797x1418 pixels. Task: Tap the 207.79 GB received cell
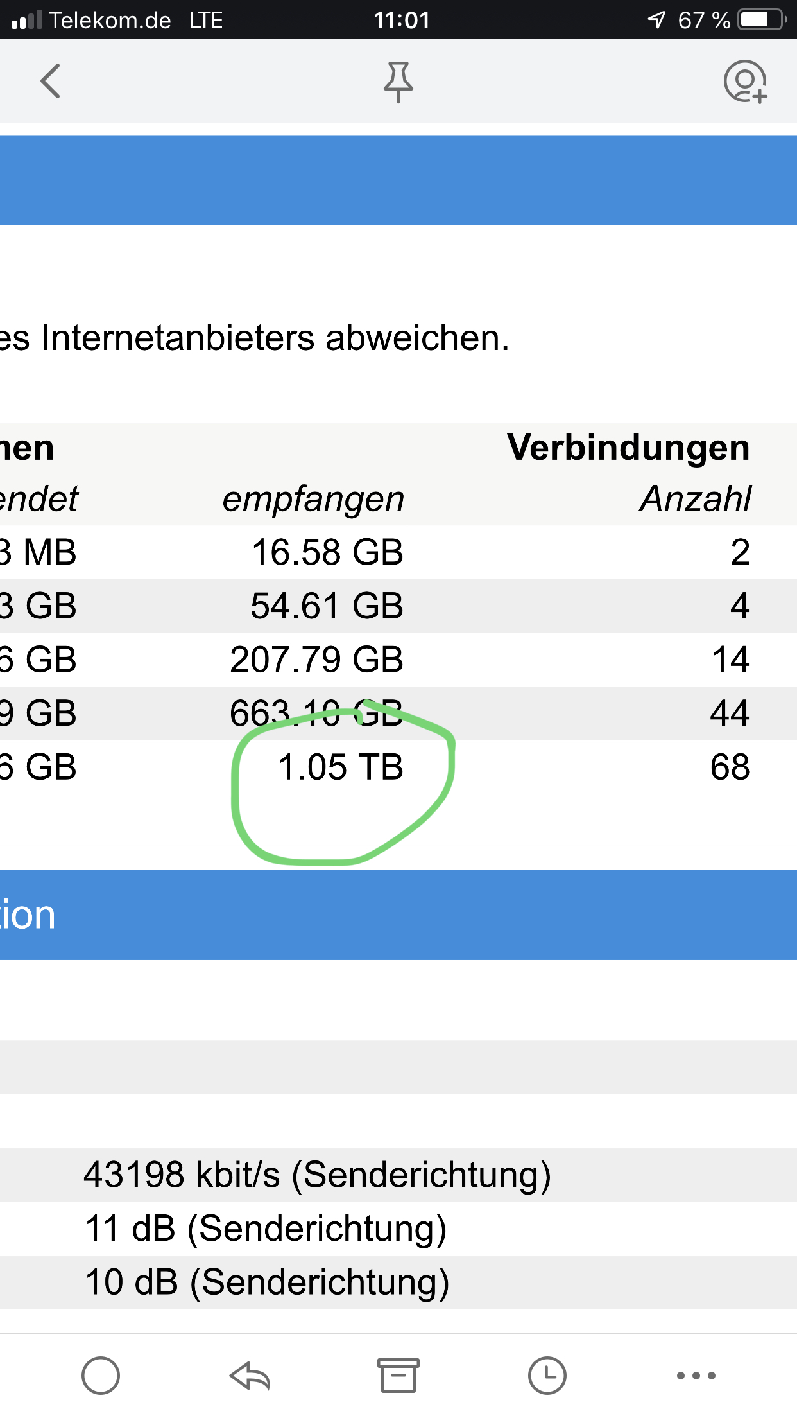pyautogui.click(x=316, y=660)
